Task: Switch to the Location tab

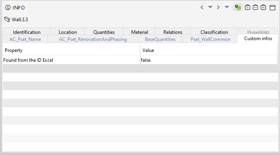Action: (67, 32)
